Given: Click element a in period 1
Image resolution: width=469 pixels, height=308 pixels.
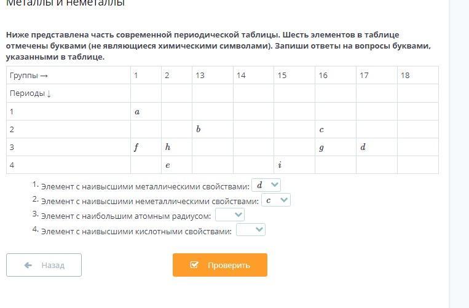Looking at the screenshot, I should [137, 112].
